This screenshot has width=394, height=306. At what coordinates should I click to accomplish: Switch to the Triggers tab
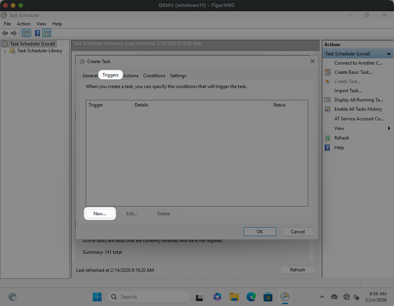[x=110, y=75]
